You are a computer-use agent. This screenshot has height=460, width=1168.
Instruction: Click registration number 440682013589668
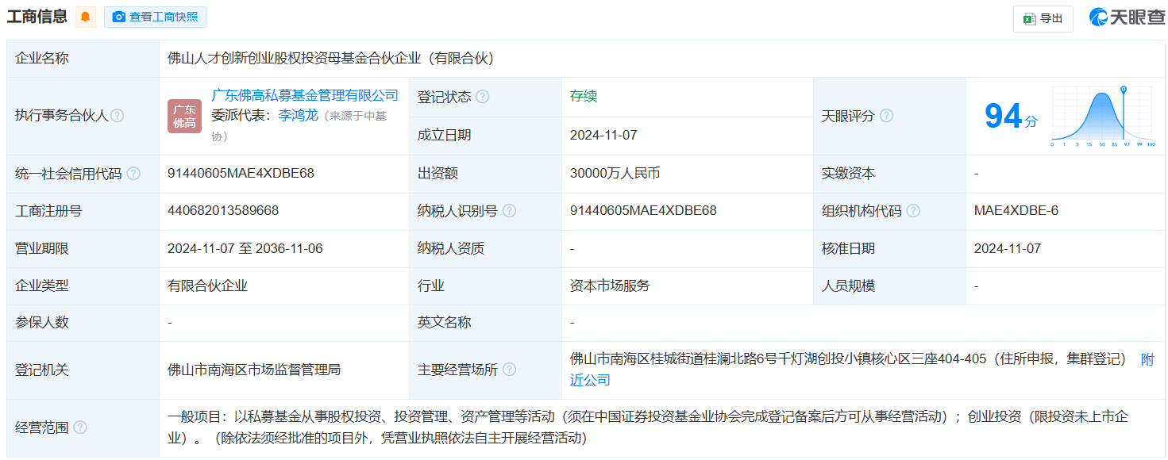click(x=223, y=211)
